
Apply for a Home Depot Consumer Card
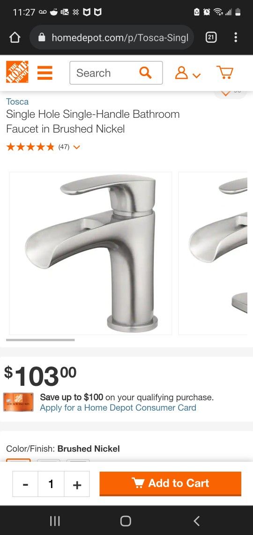point(118,408)
